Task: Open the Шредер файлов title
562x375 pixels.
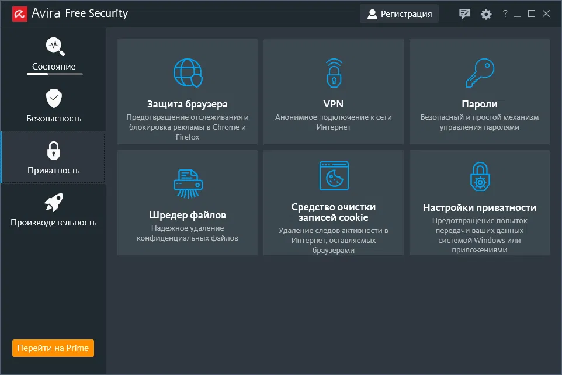Action: tap(188, 215)
